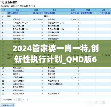Click the green banner overlay headline
The height and width of the screenshot is (107, 111).
coord(55,54)
